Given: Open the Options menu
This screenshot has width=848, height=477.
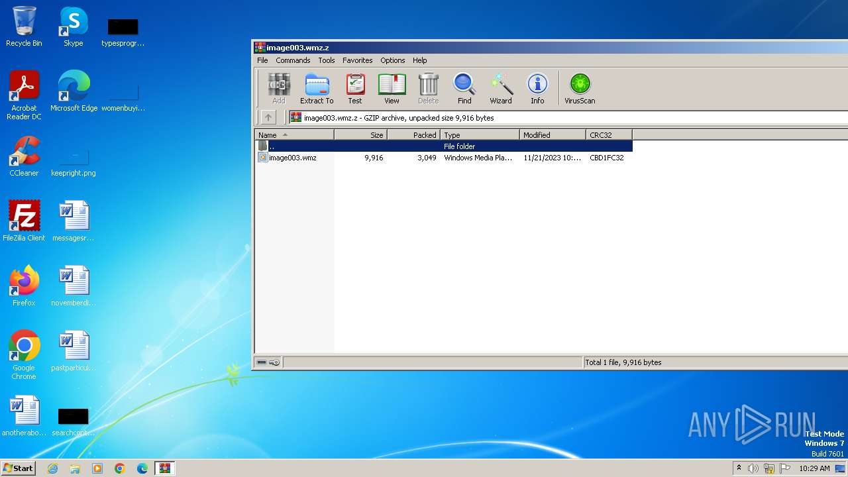Looking at the screenshot, I should pos(392,60).
